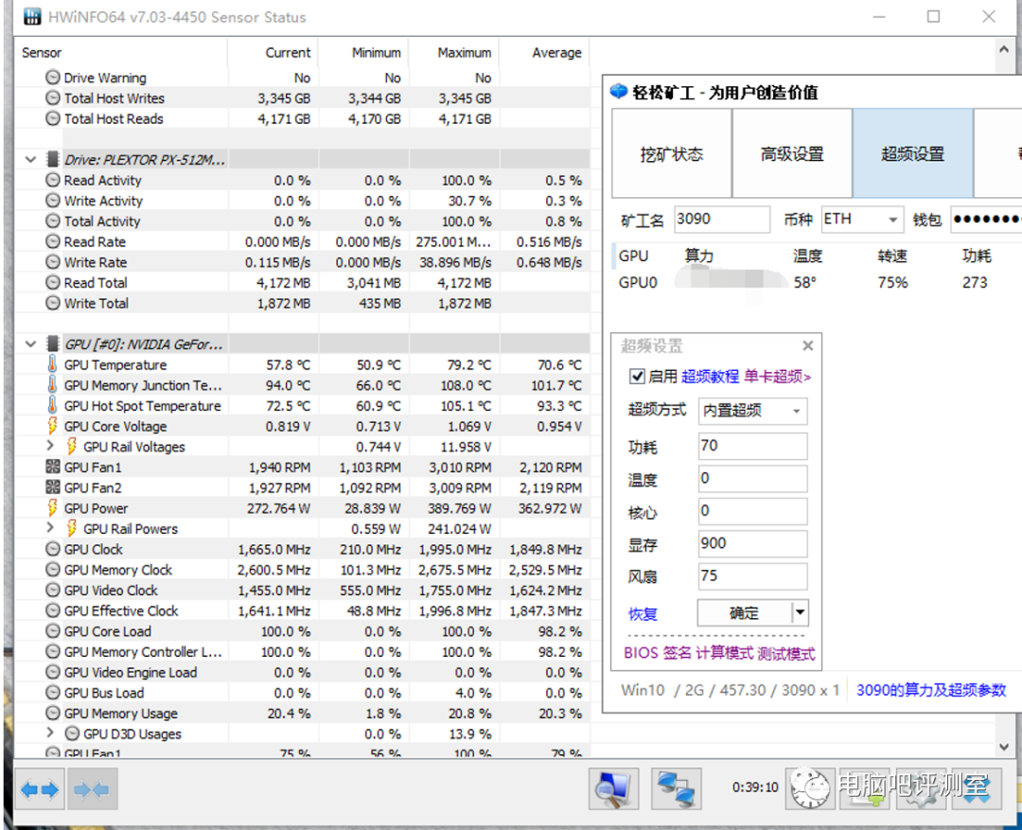Collapse the Drive: PLEXTOR PX-512M group
This screenshot has height=830, width=1022.
tap(30, 159)
